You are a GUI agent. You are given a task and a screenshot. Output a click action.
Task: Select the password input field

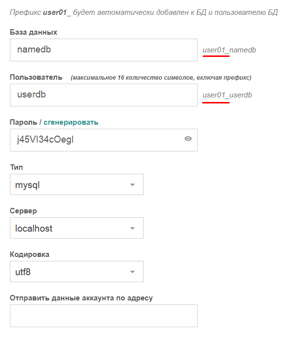97,140
